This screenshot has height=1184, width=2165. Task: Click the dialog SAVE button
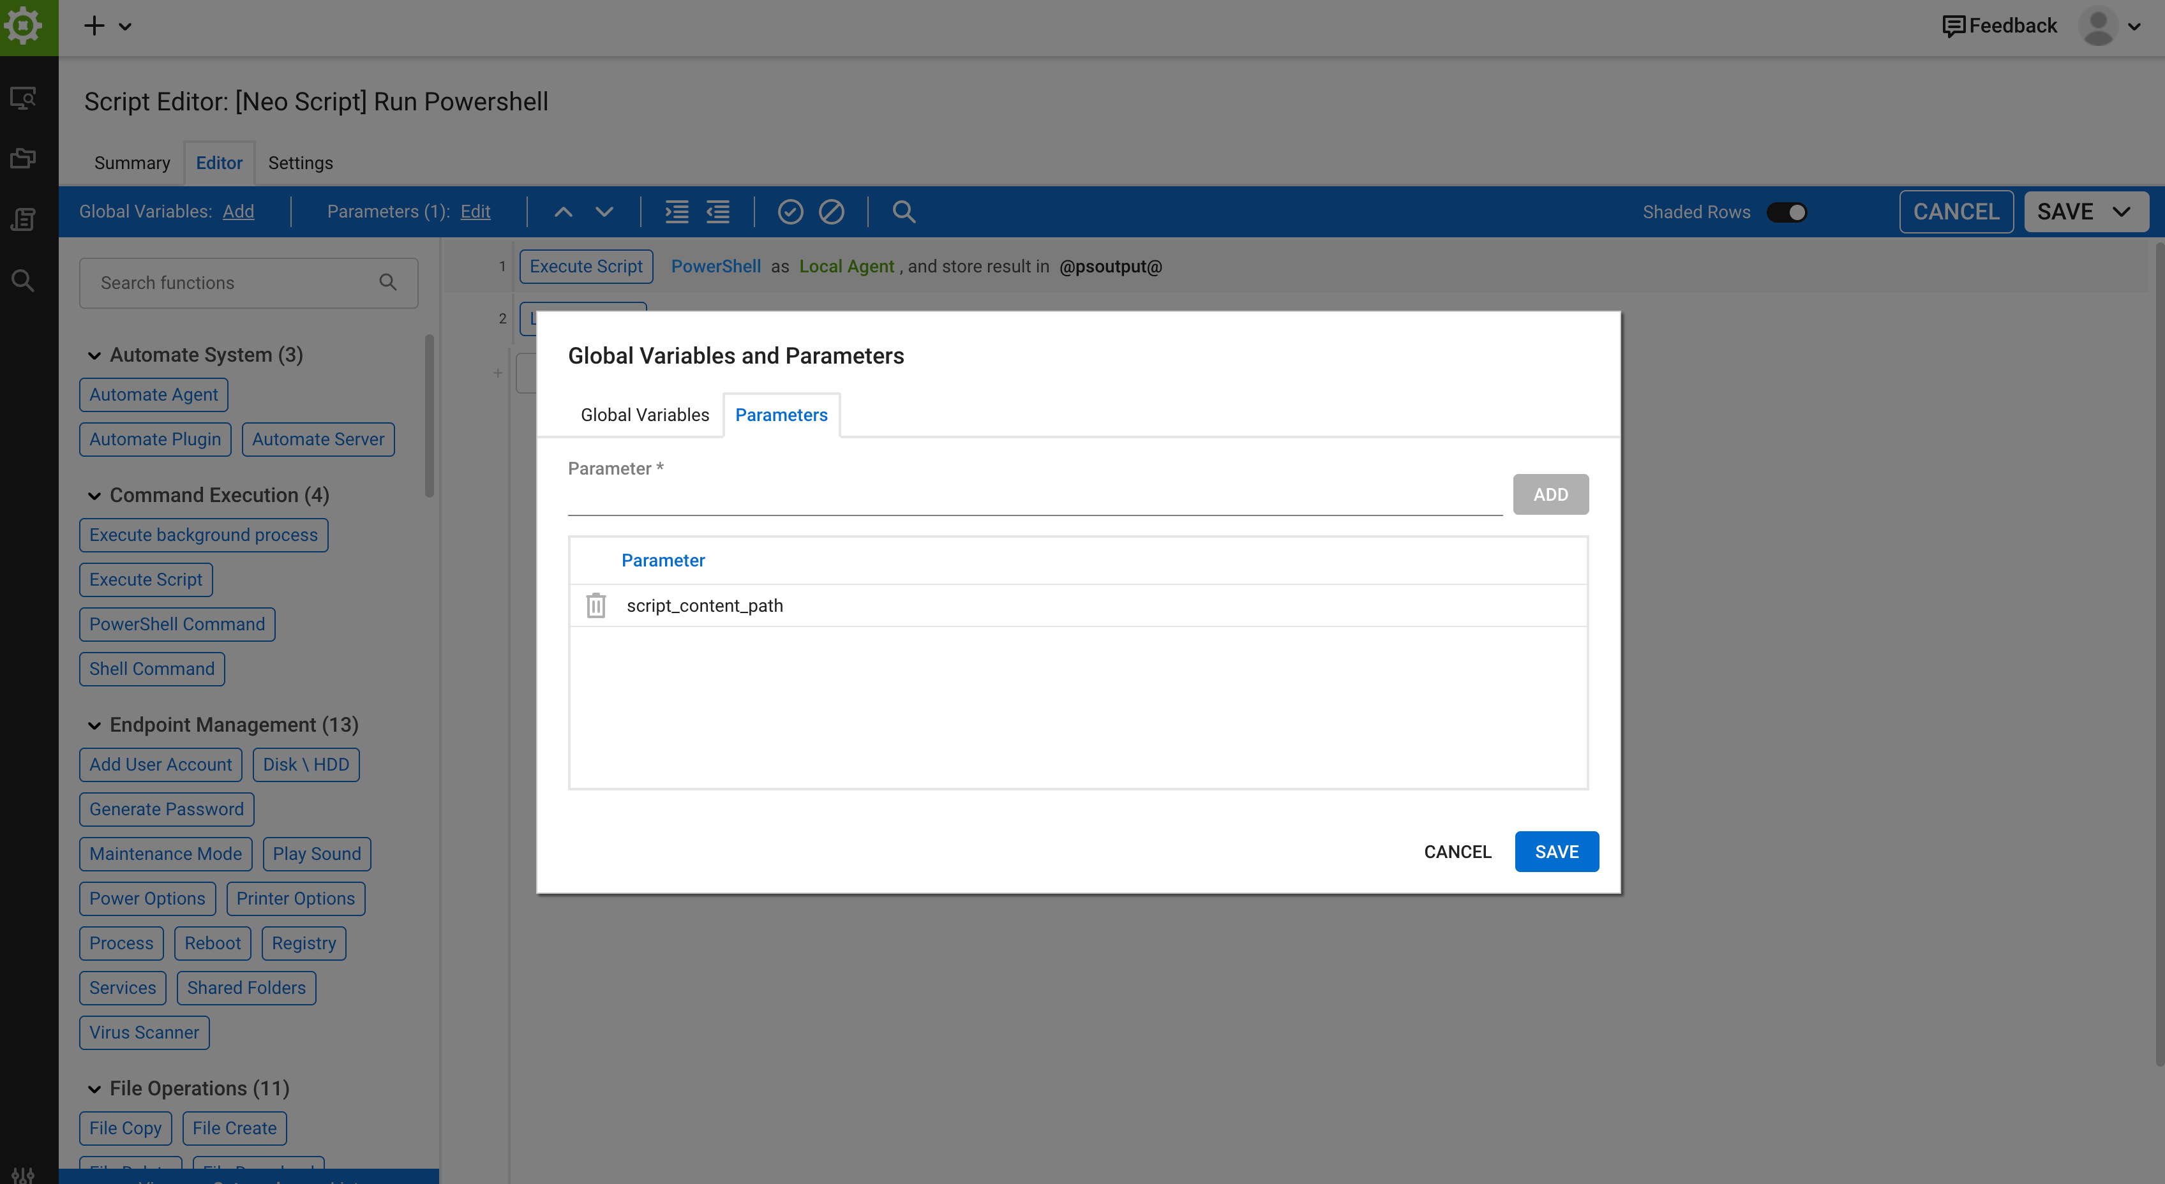1557,852
